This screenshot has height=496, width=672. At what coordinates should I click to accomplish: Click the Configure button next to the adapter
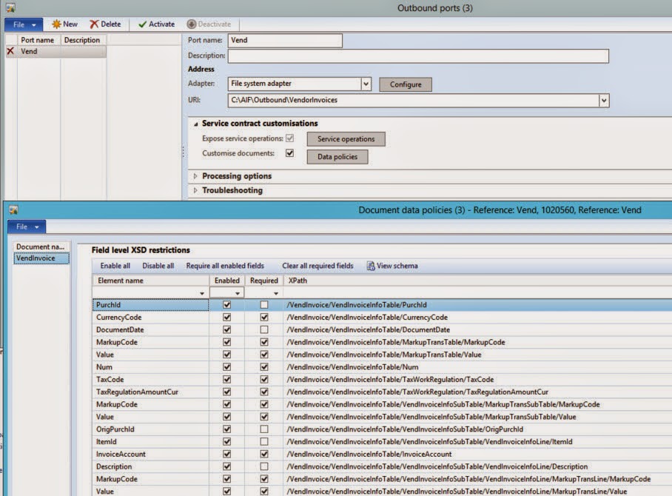(405, 84)
